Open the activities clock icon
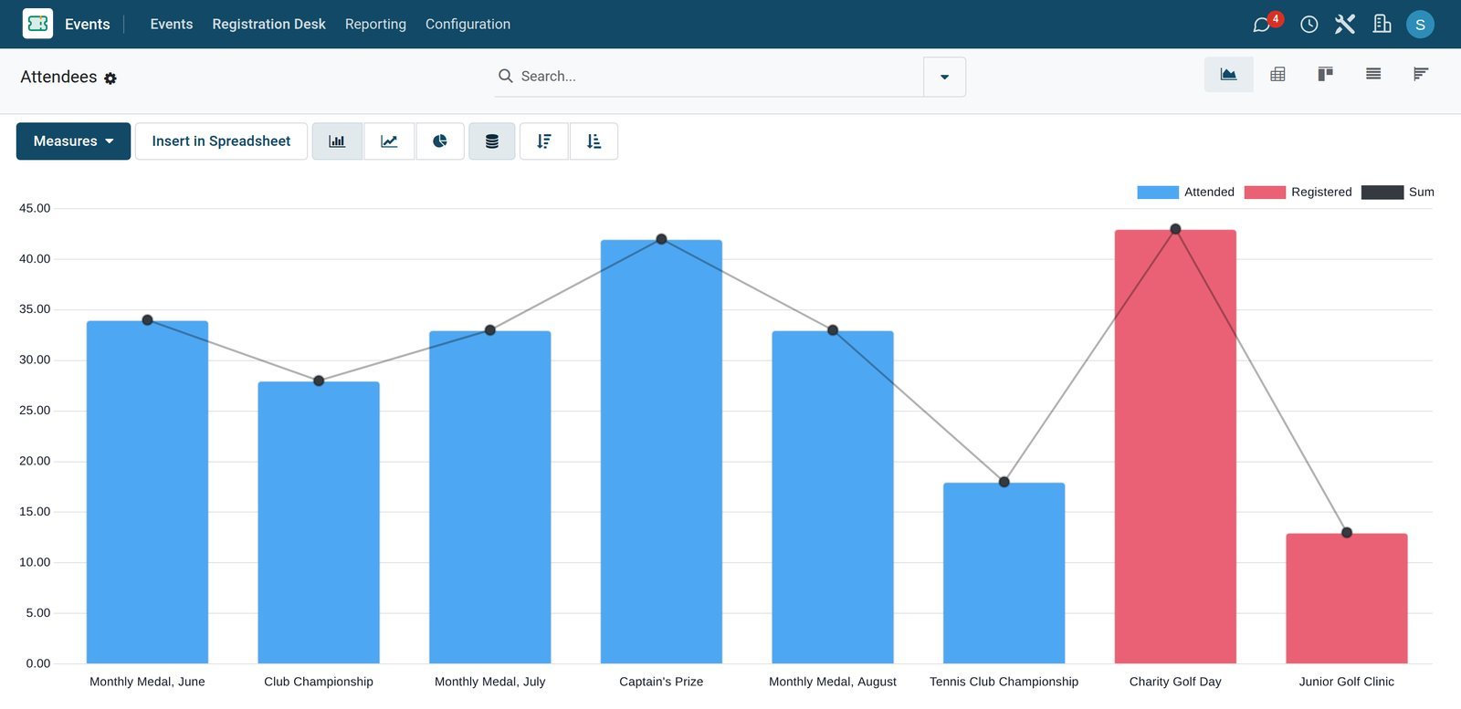Viewport: 1461px width, 709px height. (1309, 25)
